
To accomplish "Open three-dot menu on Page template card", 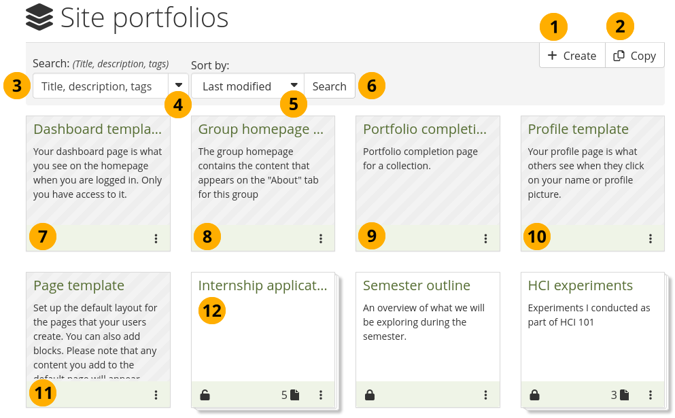I will (156, 395).
